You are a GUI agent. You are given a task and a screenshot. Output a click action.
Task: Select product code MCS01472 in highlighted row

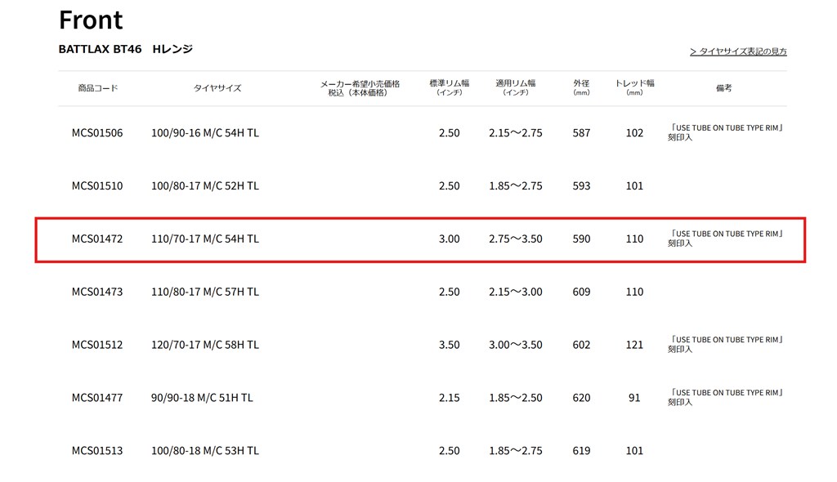tap(97, 239)
